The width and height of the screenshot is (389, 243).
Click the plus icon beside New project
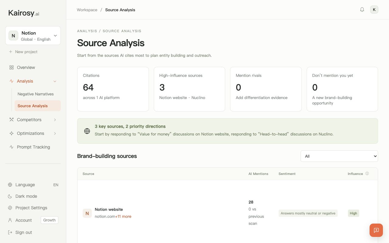pyautogui.click(x=11, y=52)
